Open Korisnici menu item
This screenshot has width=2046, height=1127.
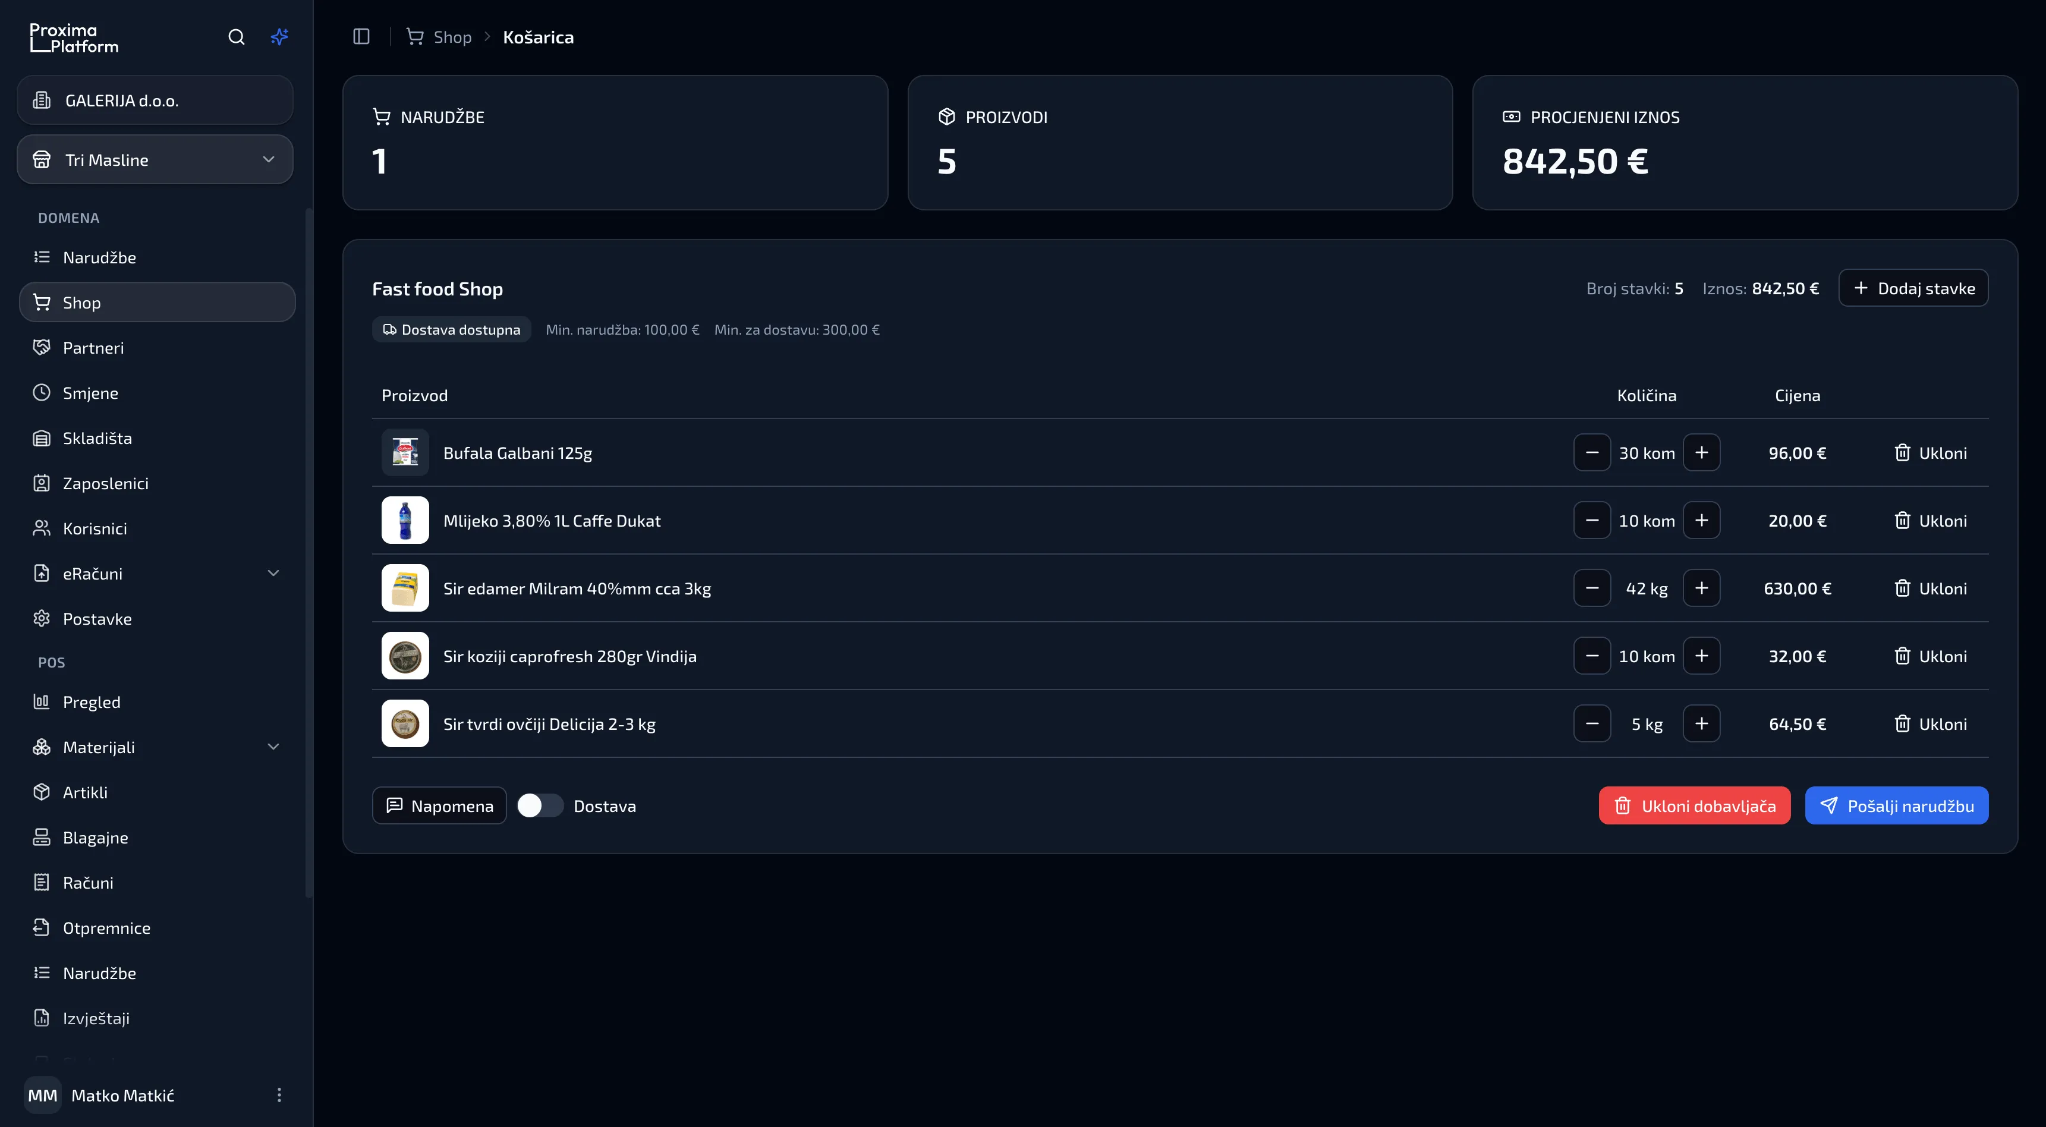[158, 528]
